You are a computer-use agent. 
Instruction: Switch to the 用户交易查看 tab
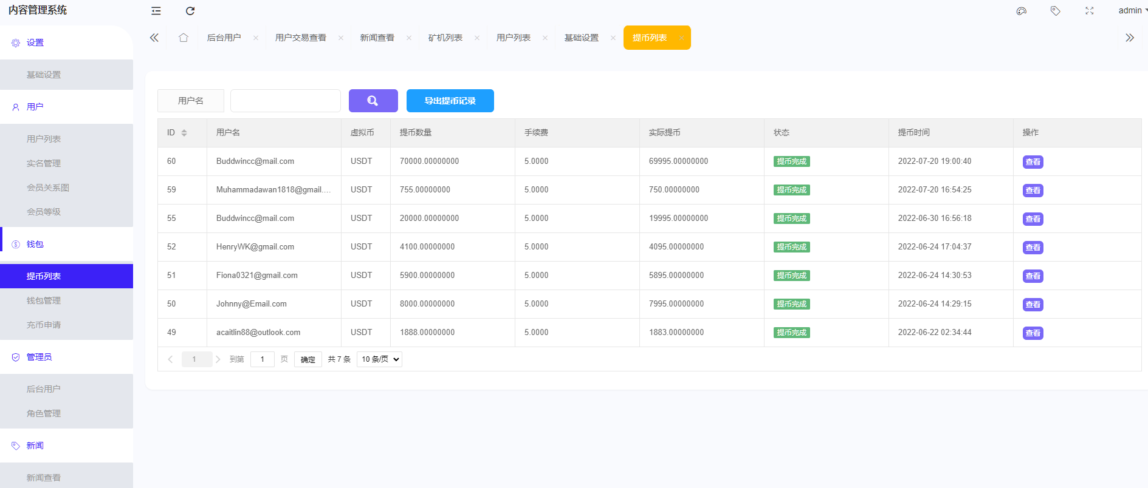[x=300, y=38]
